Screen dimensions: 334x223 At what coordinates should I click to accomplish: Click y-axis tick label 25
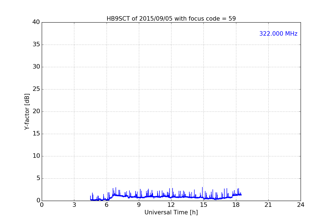(36, 89)
